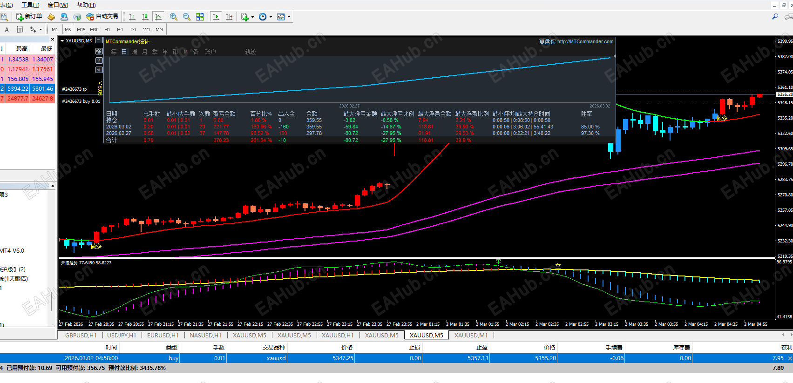Switch to the NASUSD,H1 chart tab
This screenshot has width=793, height=383.
tap(205, 335)
